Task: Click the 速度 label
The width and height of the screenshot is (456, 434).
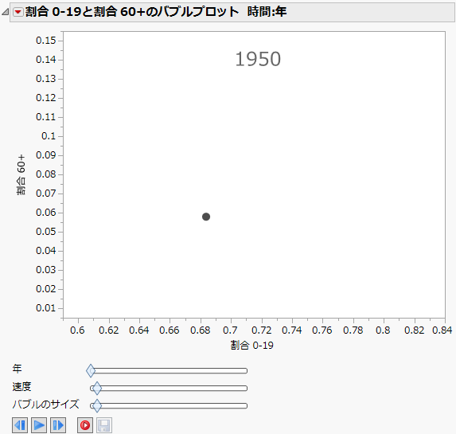Action: click(21, 386)
